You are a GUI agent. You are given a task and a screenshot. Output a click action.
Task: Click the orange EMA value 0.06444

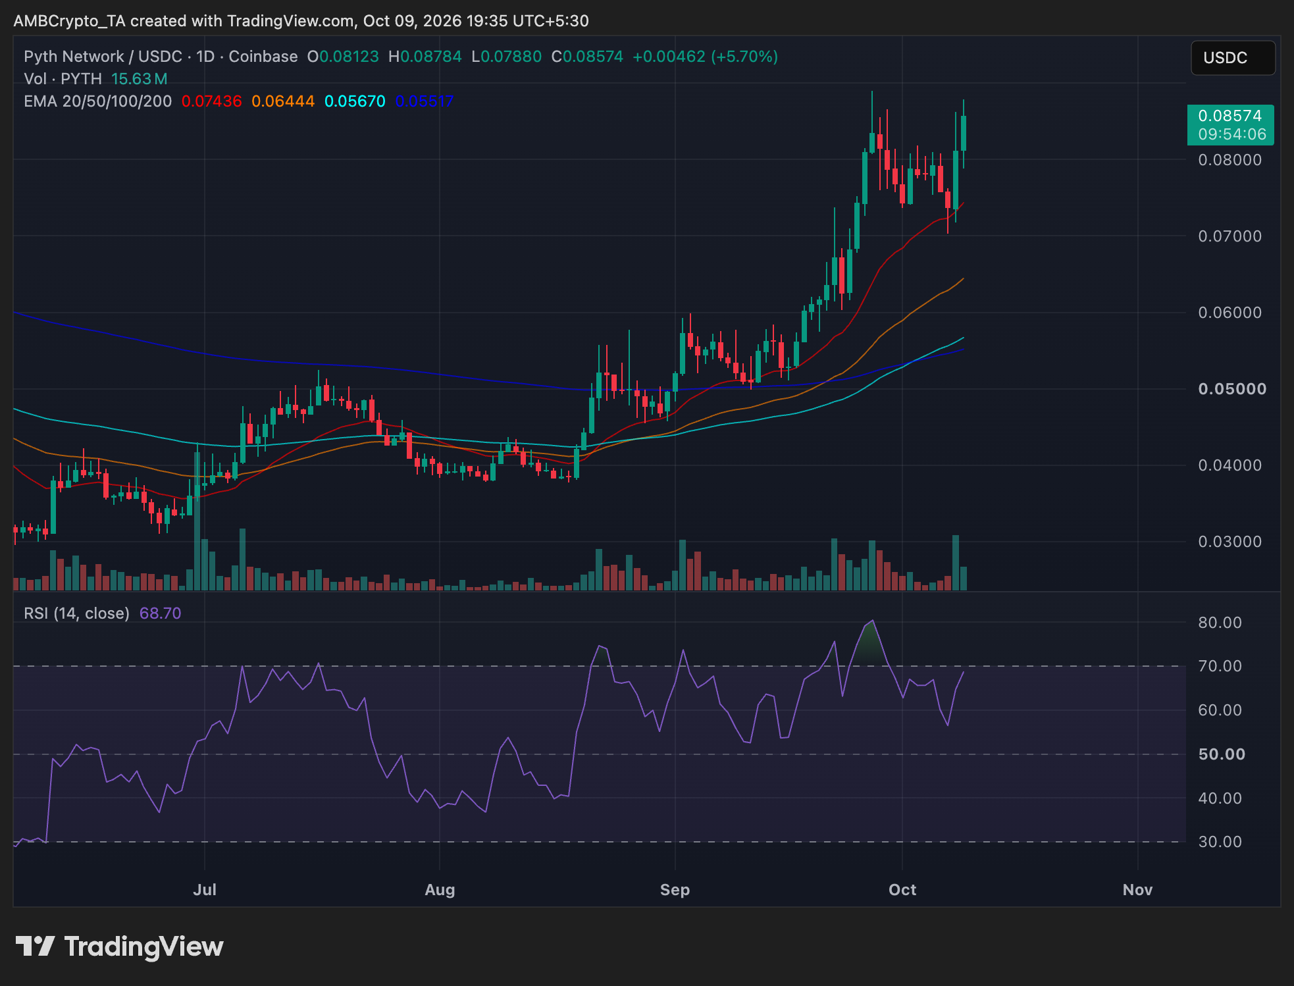(x=283, y=101)
